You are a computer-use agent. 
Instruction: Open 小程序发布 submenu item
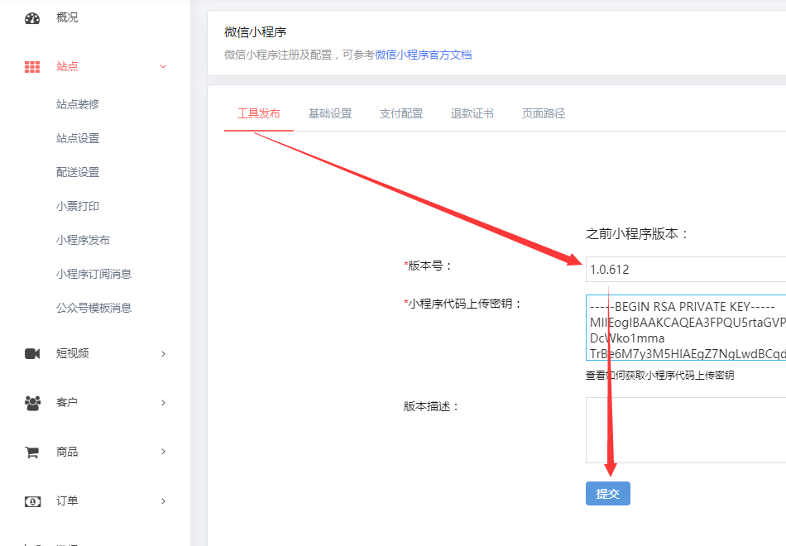(x=83, y=240)
